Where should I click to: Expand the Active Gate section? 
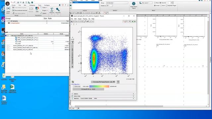point(103,96)
